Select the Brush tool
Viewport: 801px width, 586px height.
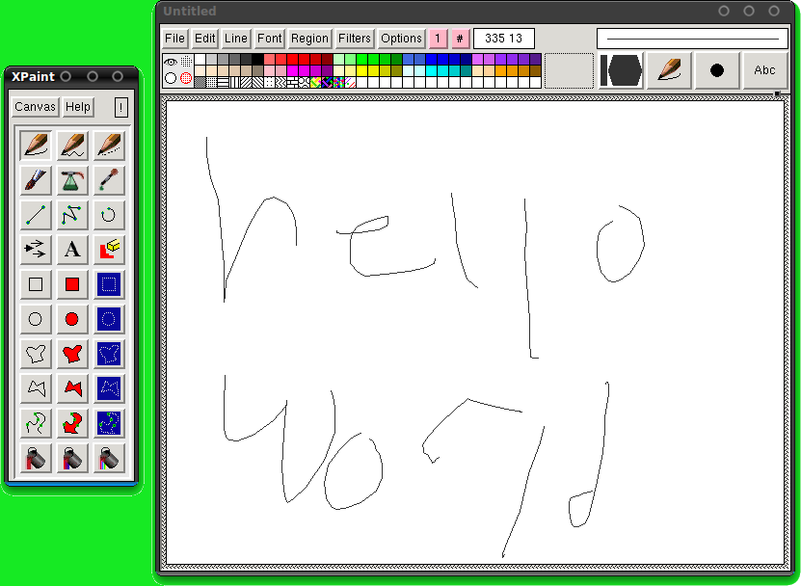(x=35, y=180)
